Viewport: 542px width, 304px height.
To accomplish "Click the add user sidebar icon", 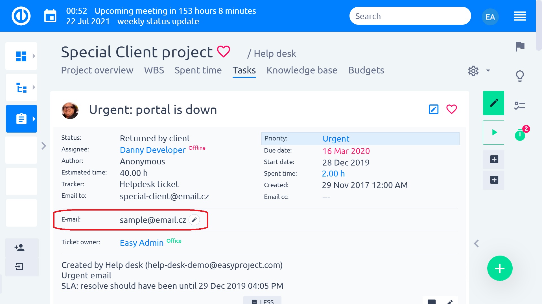I will click(19, 248).
